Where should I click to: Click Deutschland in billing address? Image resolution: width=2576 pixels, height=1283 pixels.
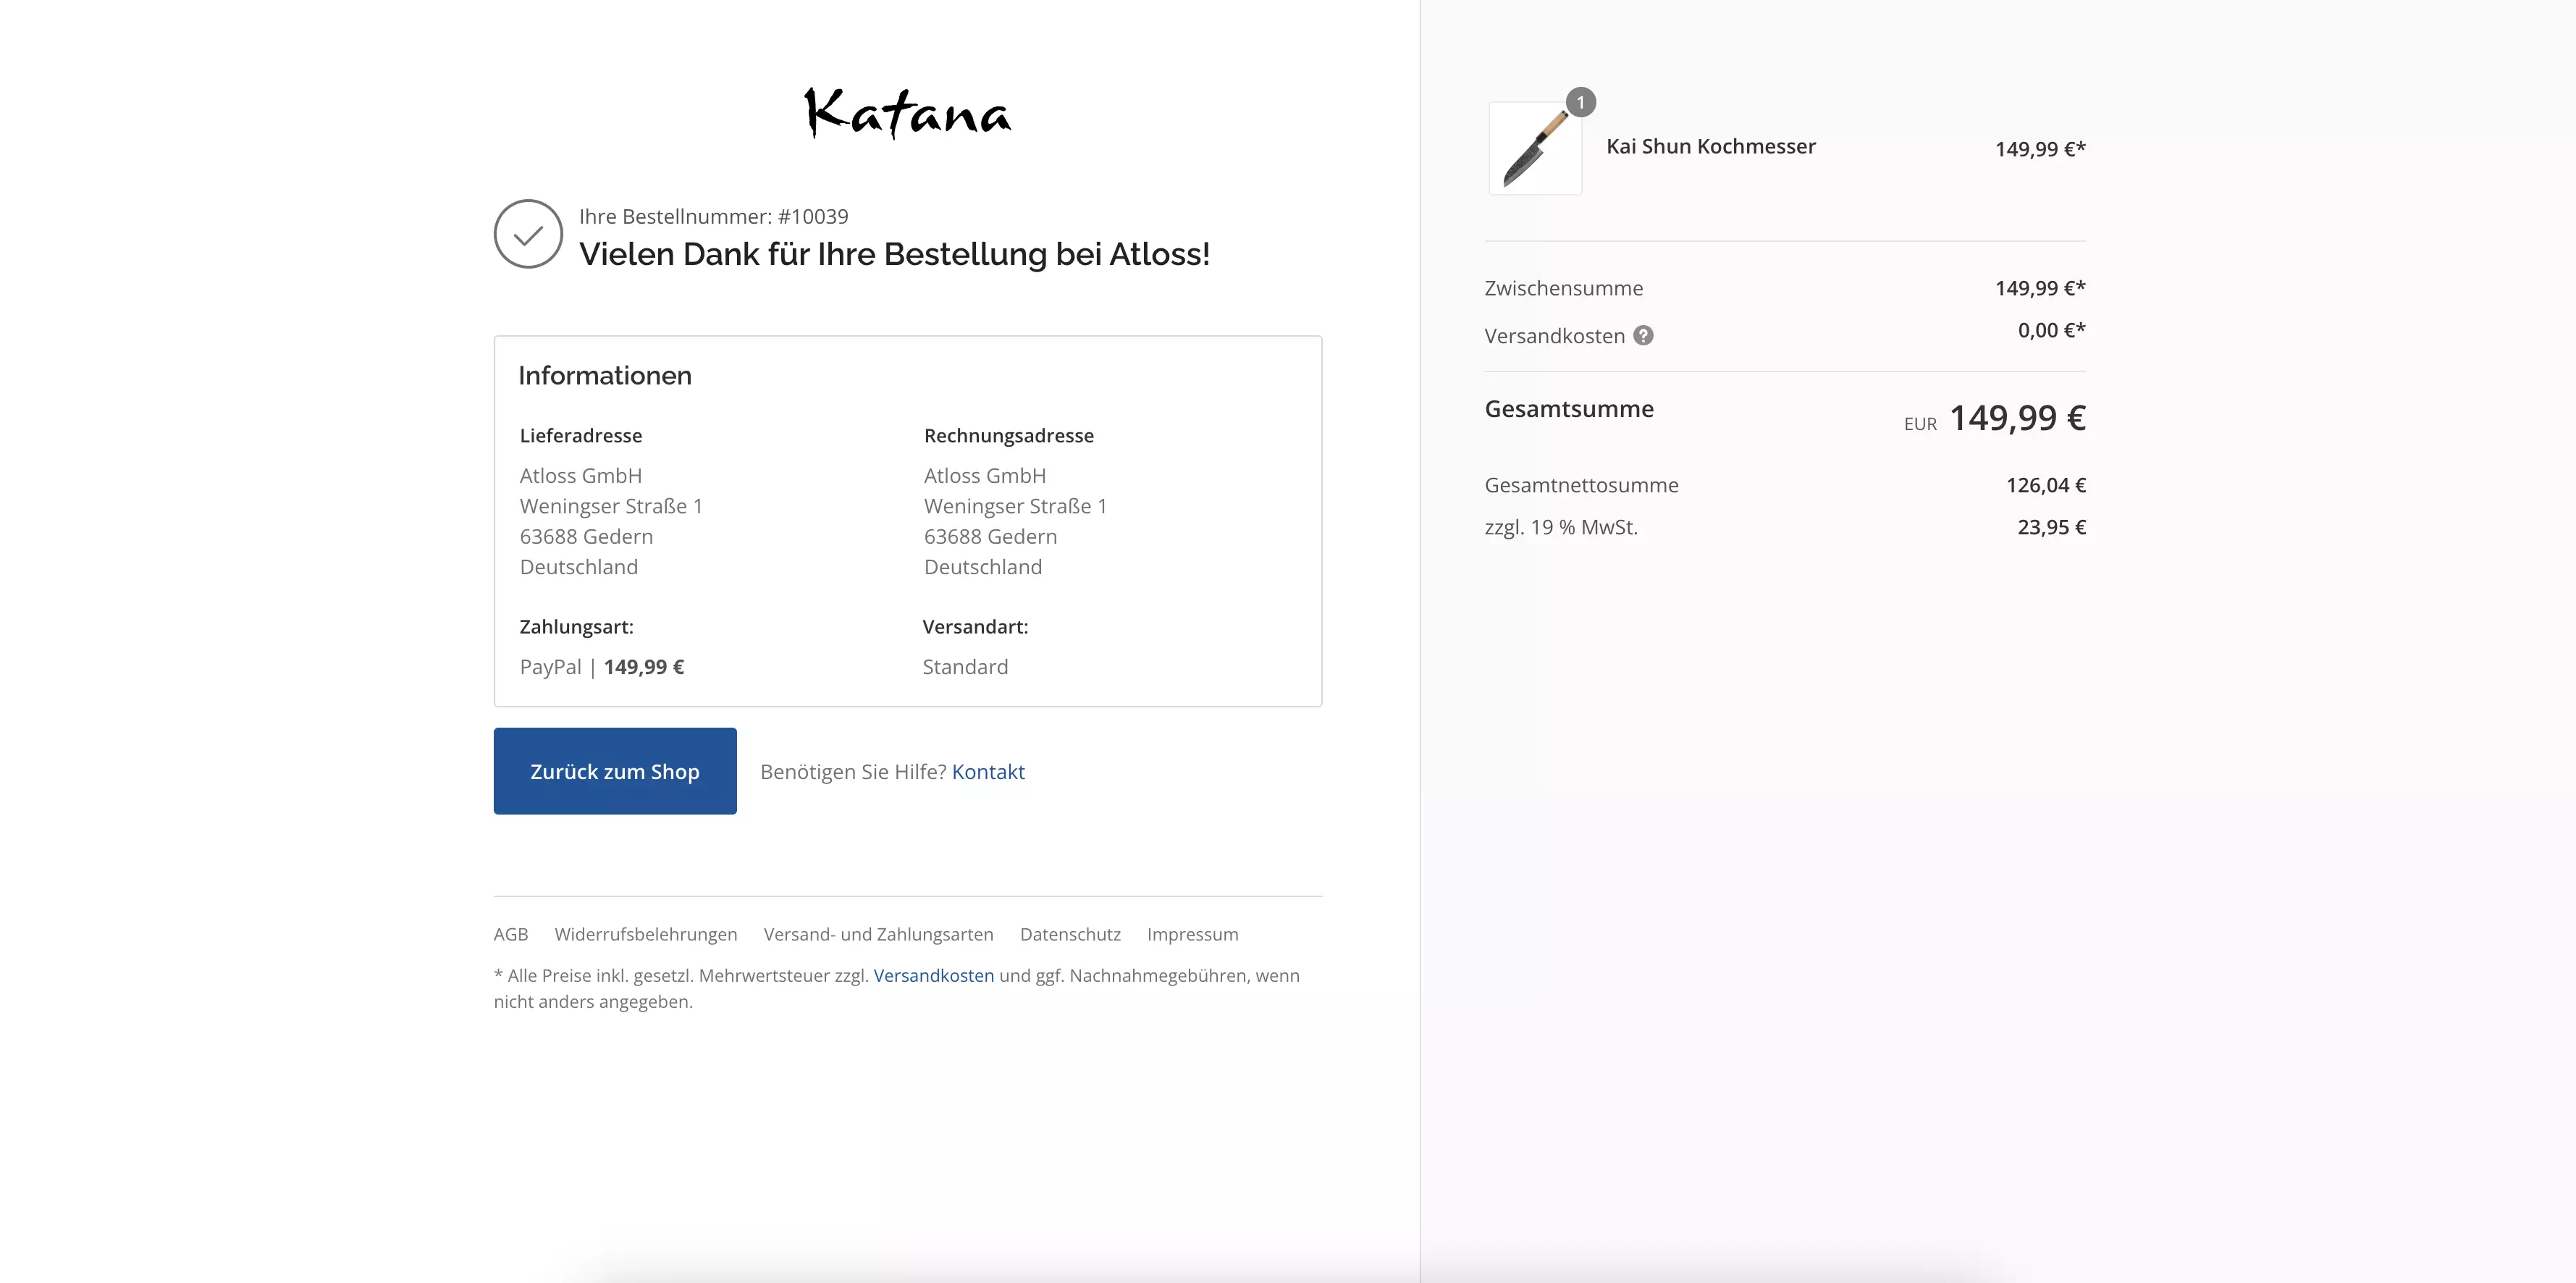983,567
